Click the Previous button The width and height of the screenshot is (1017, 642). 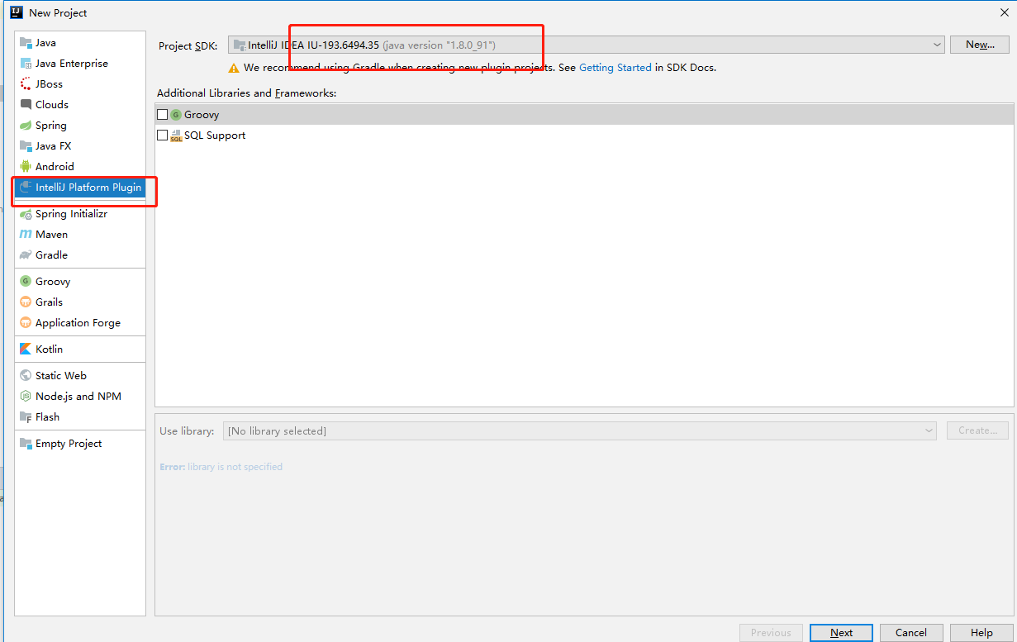pyautogui.click(x=771, y=633)
